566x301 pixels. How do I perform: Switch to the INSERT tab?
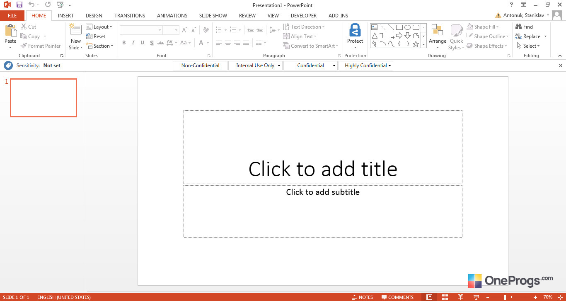coord(65,16)
